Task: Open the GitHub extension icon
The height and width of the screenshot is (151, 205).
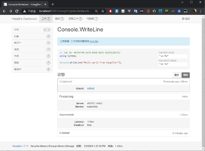Action: (154, 11)
